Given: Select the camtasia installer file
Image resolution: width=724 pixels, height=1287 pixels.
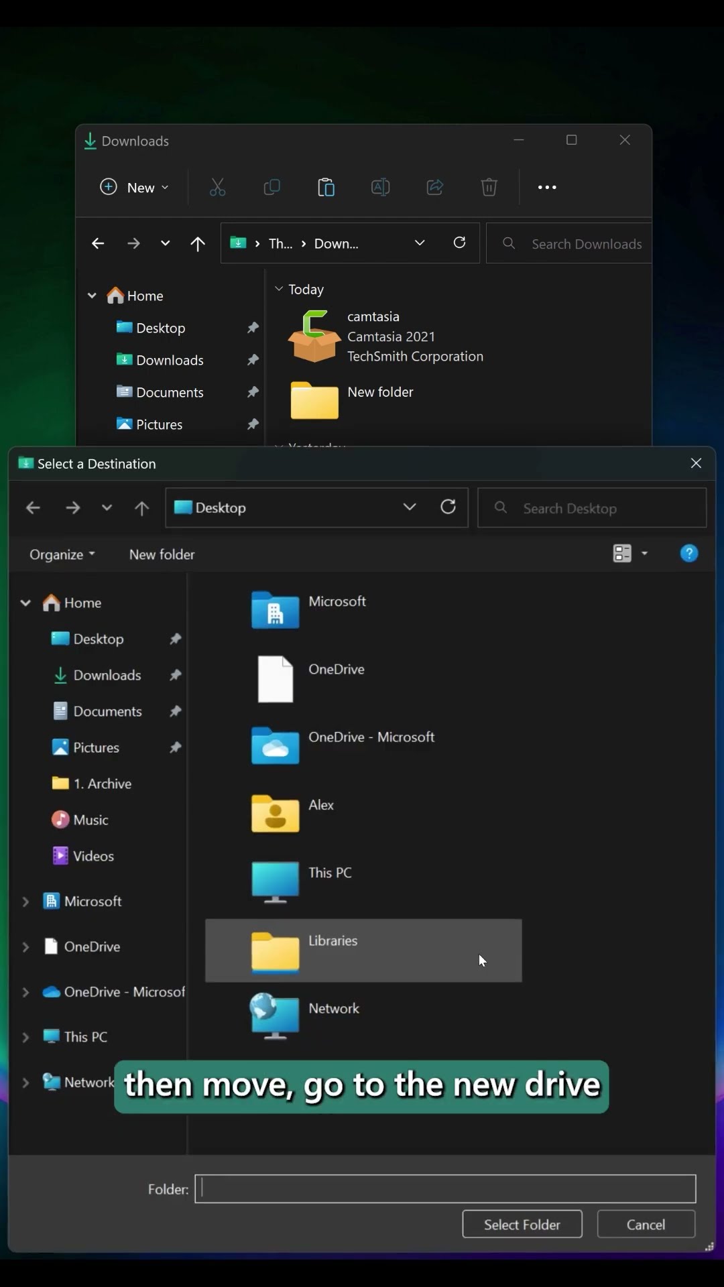Looking at the screenshot, I should [x=385, y=336].
